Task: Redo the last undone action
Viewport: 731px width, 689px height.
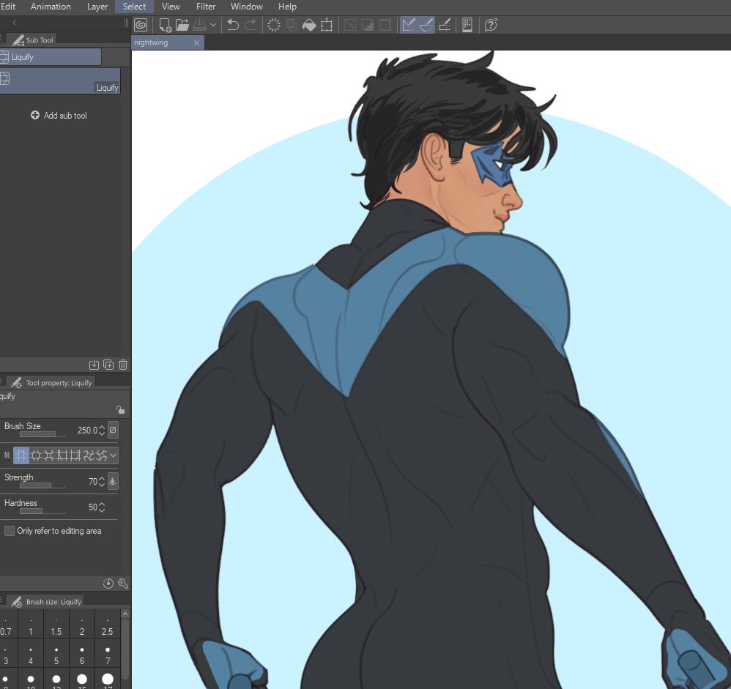Action: [251, 25]
